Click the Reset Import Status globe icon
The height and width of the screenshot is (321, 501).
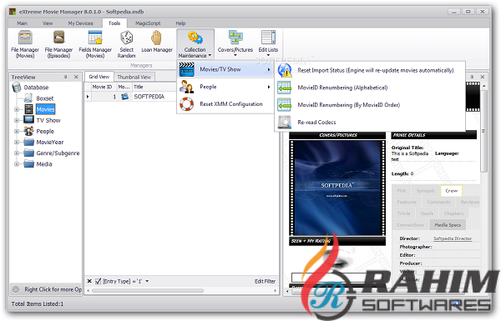coord(285,70)
